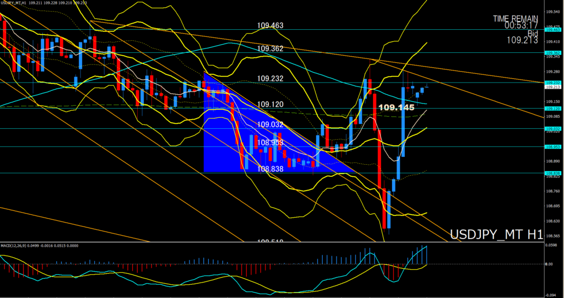This screenshot has height=298, width=564.
Task: Click the TIME REMAIN label
Action: pos(516,19)
